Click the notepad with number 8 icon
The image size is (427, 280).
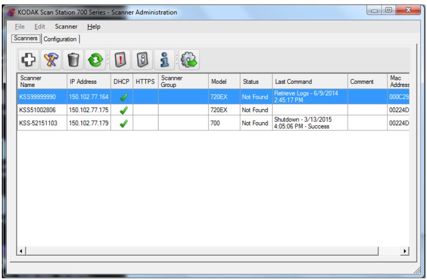[142, 60]
